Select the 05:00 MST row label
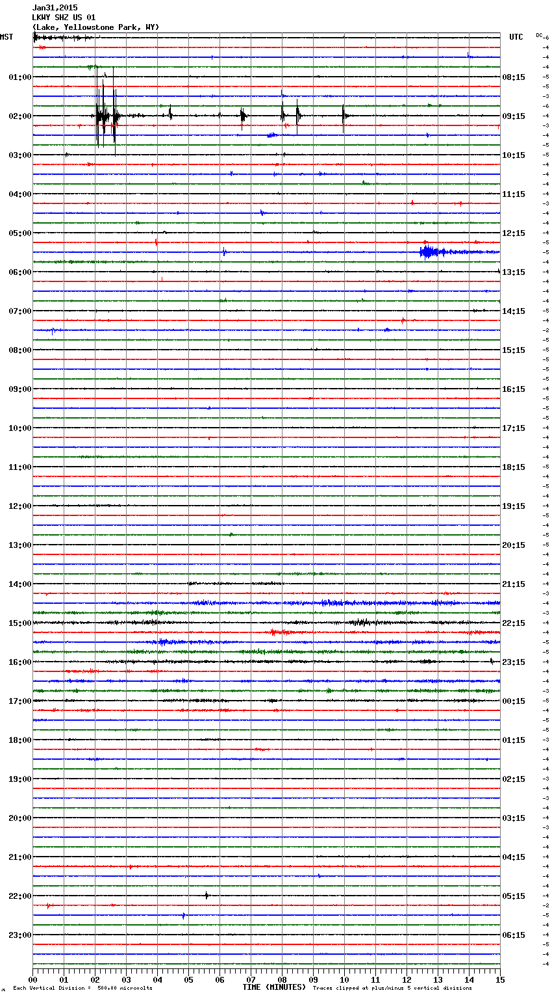The height and width of the screenshot is (997, 552). click(x=20, y=233)
